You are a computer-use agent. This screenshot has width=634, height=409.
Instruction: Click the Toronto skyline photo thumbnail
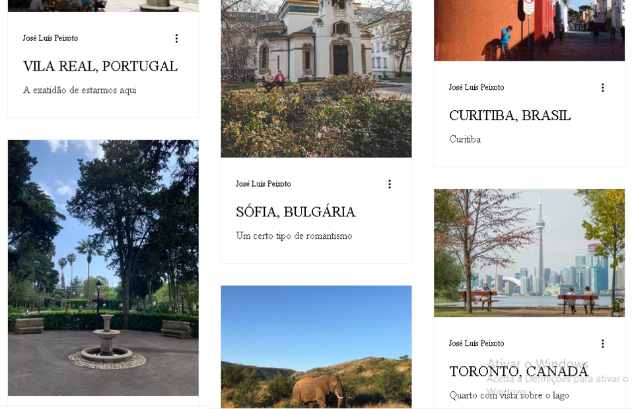pyautogui.click(x=529, y=253)
